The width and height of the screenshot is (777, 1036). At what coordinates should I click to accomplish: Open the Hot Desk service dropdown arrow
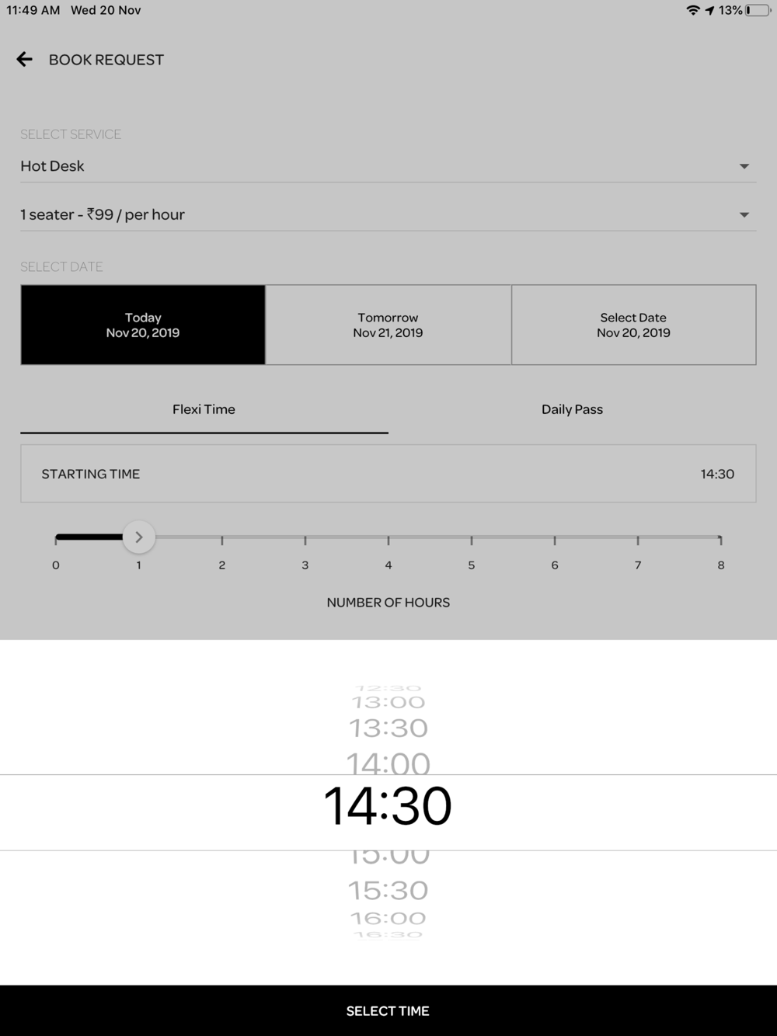tap(744, 166)
